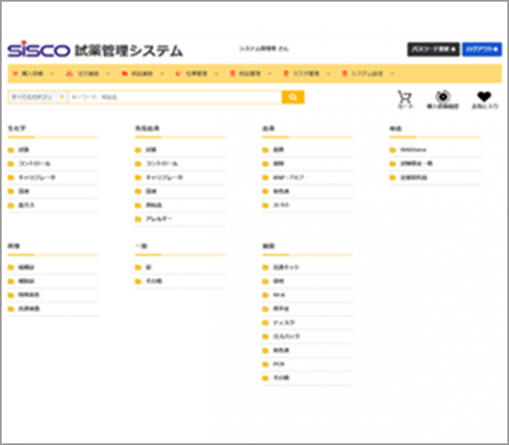
Task: Click the orange magnifier search button
Action: click(294, 98)
